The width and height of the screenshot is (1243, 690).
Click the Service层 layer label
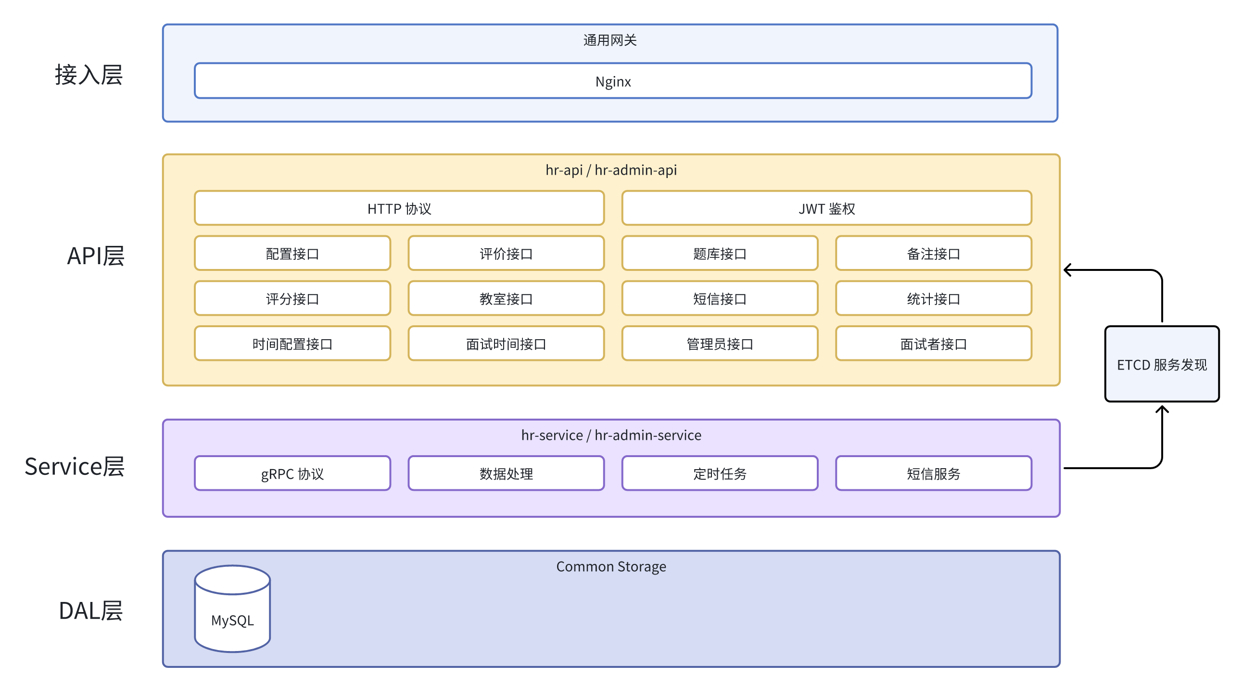[75, 467]
